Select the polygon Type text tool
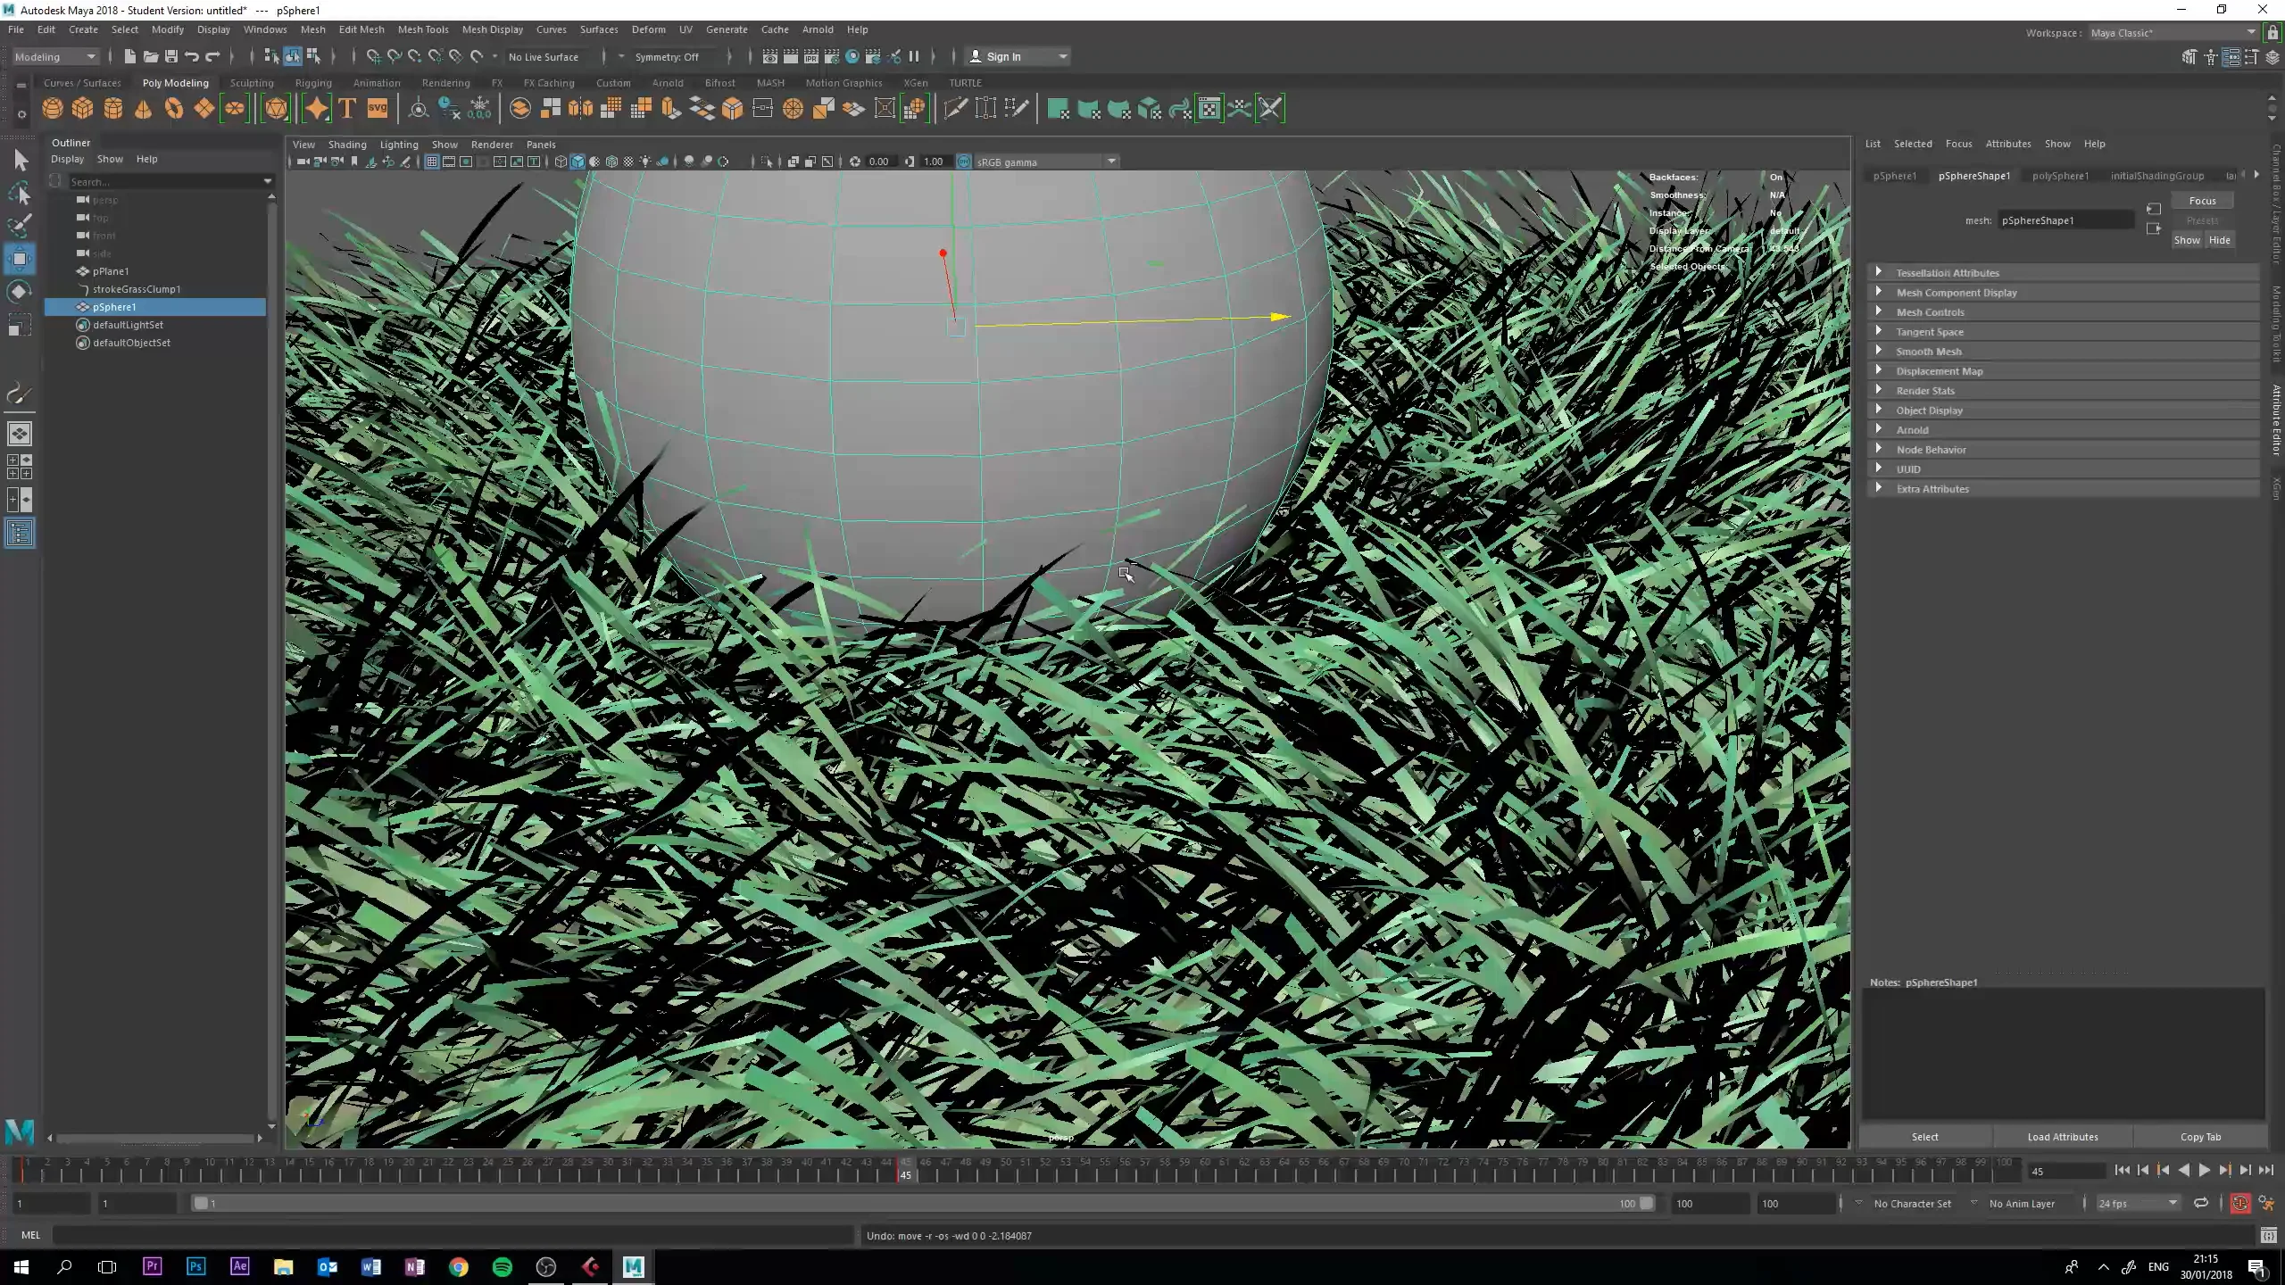The width and height of the screenshot is (2285, 1285). [x=347, y=109]
